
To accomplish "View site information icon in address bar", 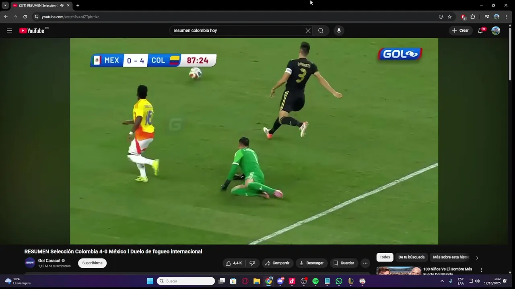I will pos(36,17).
